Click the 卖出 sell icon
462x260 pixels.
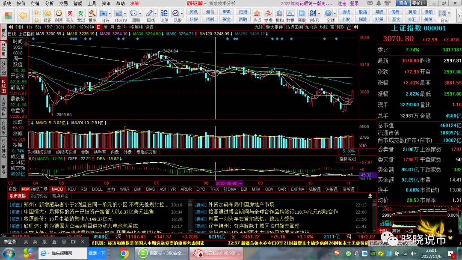point(81,13)
